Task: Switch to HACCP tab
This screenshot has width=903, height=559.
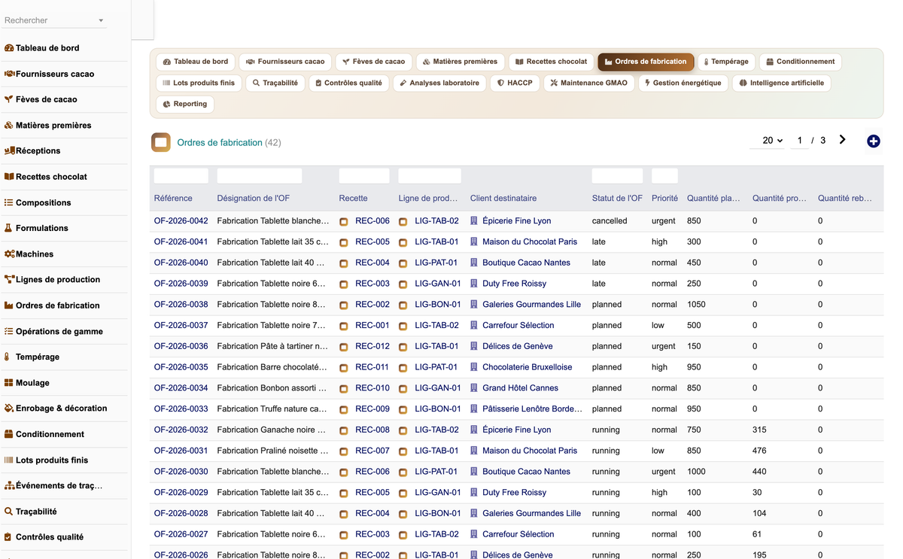Action: pyautogui.click(x=515, y=83)
